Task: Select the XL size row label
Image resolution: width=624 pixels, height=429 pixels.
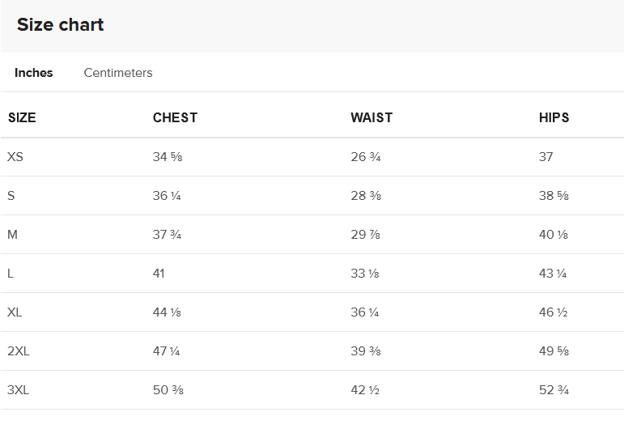Action: click(15, 312)
